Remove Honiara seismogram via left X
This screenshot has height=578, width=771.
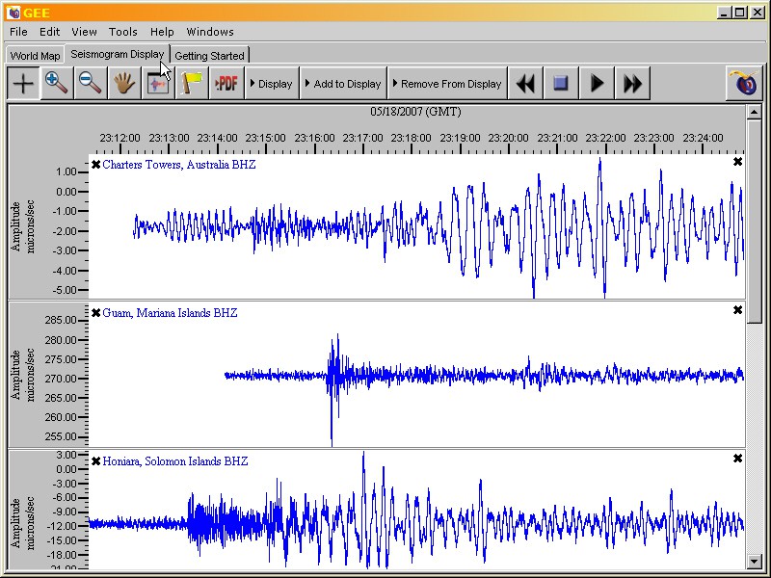tap(95, 461)
